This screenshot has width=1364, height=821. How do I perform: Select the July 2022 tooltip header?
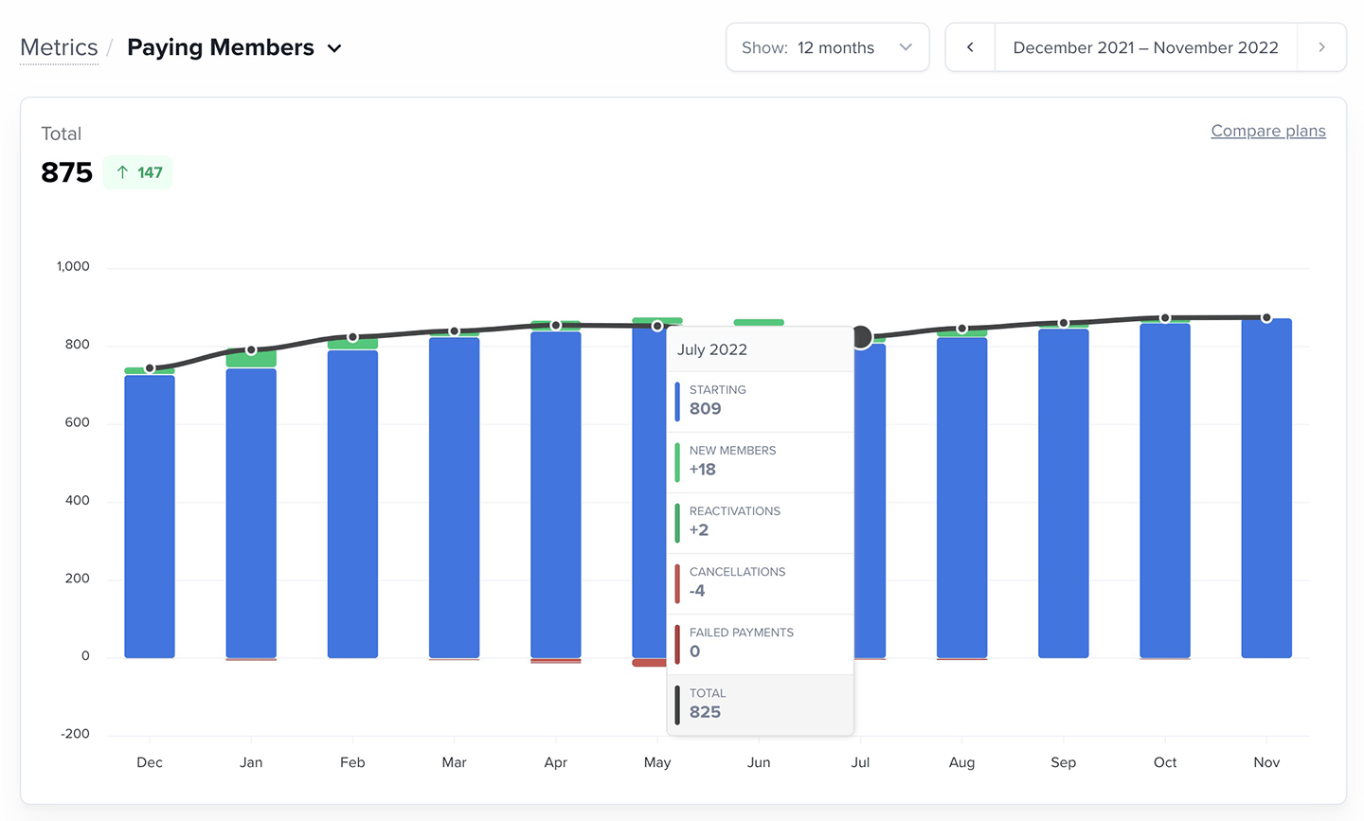(x=712, y=349)
